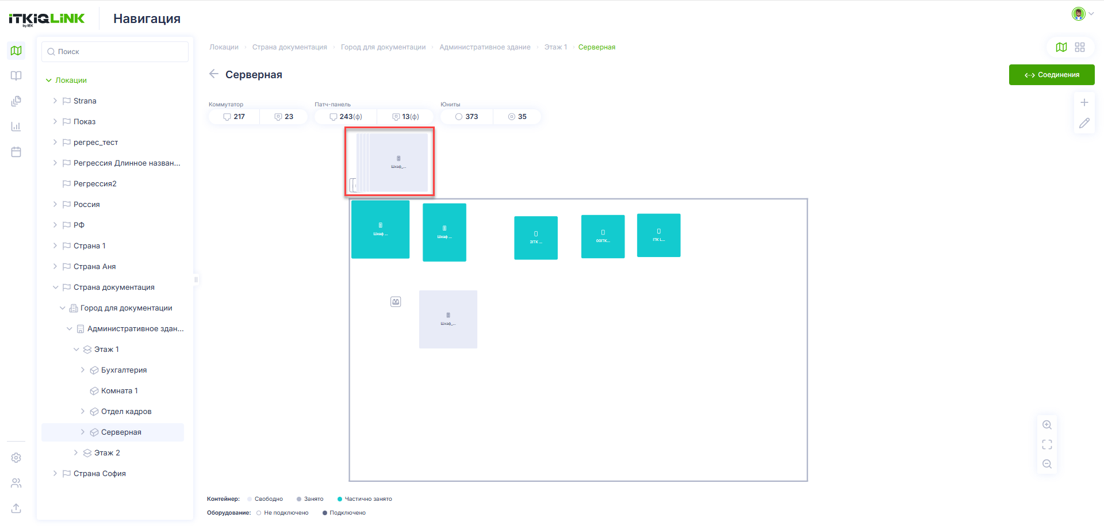Expand the Этаж 2 tree node
Image resolution: width=1104 pixels, height=529 pixels.
point(76,453)
